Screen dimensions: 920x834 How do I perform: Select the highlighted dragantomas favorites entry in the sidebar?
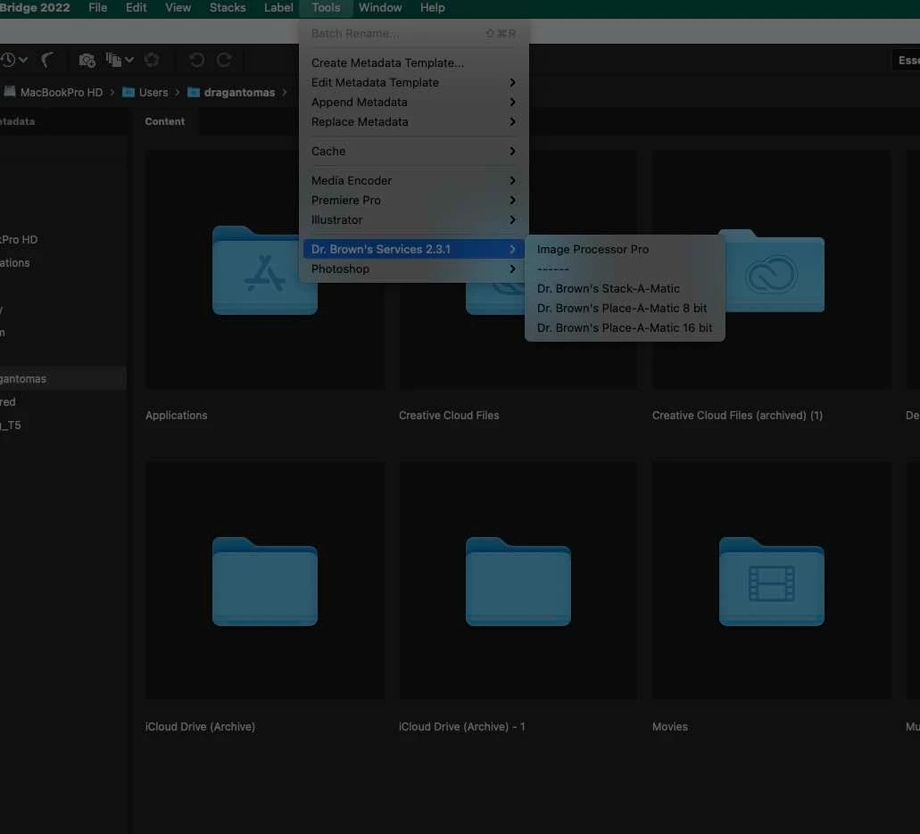tap(62, 379)
